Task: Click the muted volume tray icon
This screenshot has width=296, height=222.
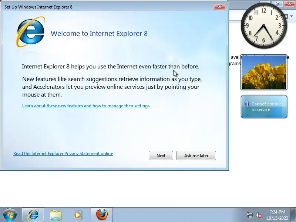Action: [x=258, y=215]
